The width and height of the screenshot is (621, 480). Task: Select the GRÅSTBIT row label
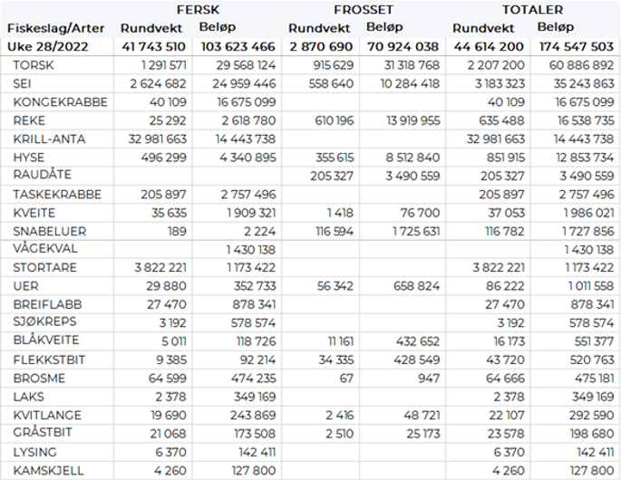41,433
